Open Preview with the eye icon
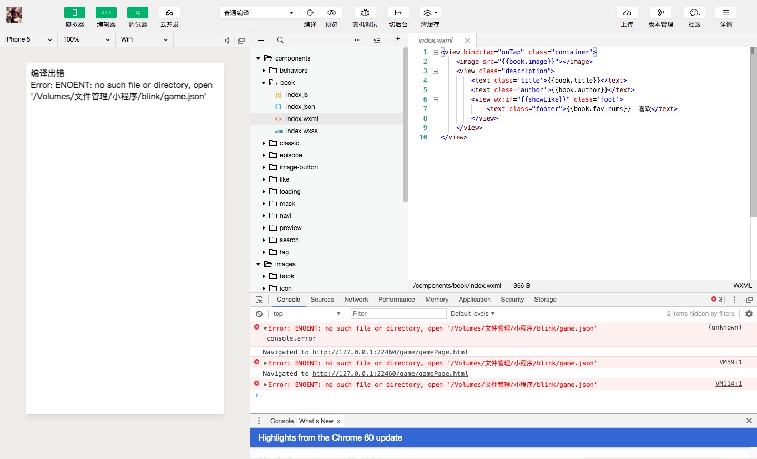 (331, 13)
